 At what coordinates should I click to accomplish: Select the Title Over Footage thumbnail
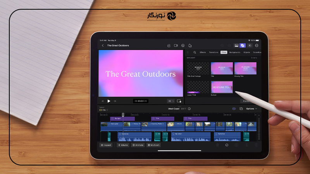pos(198,68)
